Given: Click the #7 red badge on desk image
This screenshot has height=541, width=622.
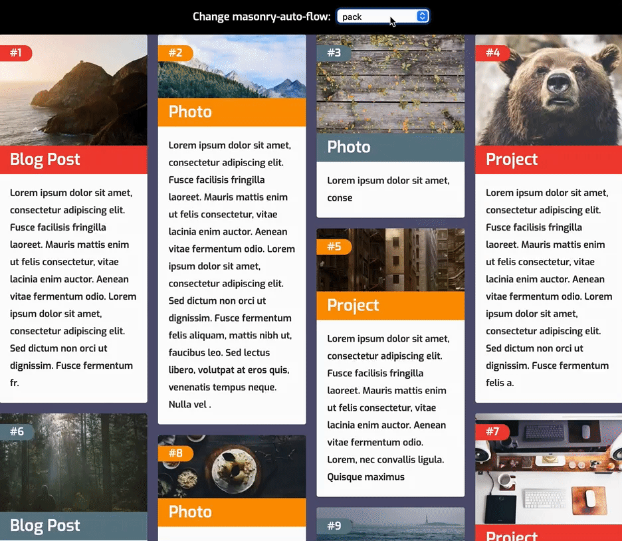Looking at the screenshot, I should (x=492, y=431).
